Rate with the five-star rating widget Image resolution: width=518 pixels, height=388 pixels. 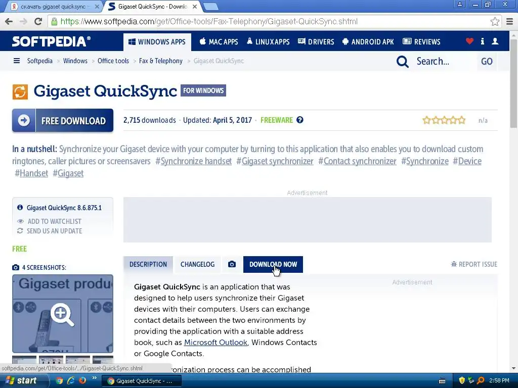[x=444, y=120]
